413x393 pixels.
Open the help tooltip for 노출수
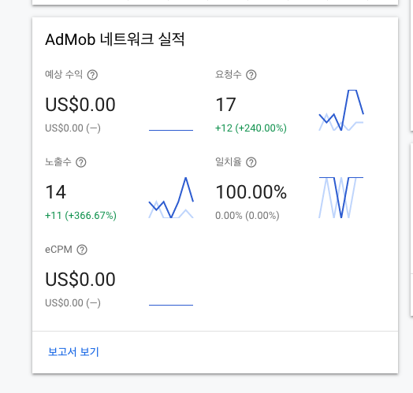pos(81,162)
